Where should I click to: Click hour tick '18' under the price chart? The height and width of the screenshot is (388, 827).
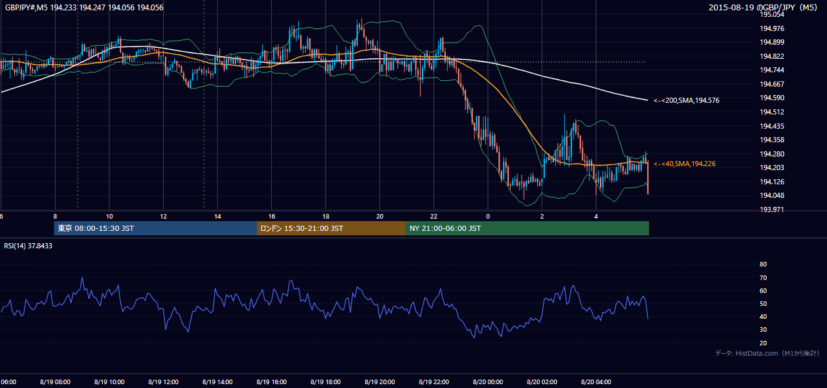(x=325, y=216)
